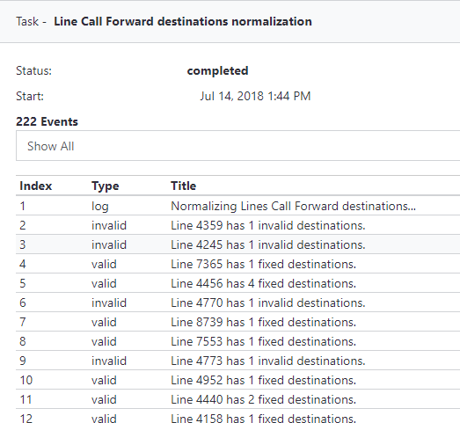460x423 pixels.
Task: Open the Line 4440 has 2 fixed destinations event
Action: click(x=238, y=399)
